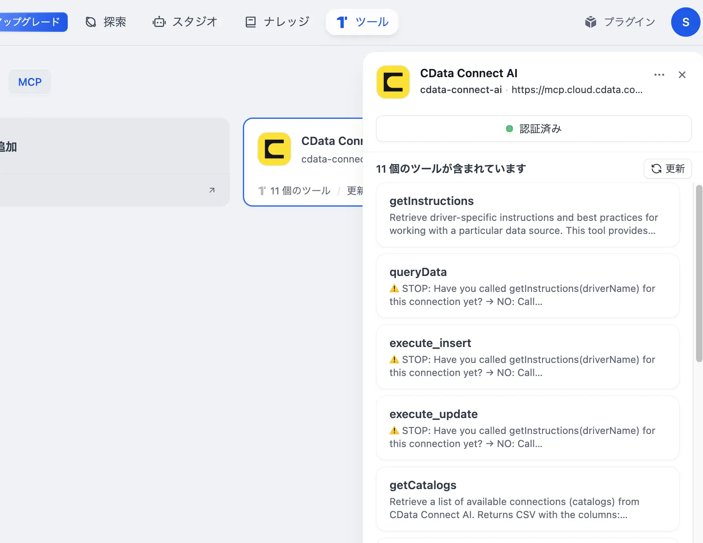Open the プラグイン page
Screen dimensions: 703x543
620,22
